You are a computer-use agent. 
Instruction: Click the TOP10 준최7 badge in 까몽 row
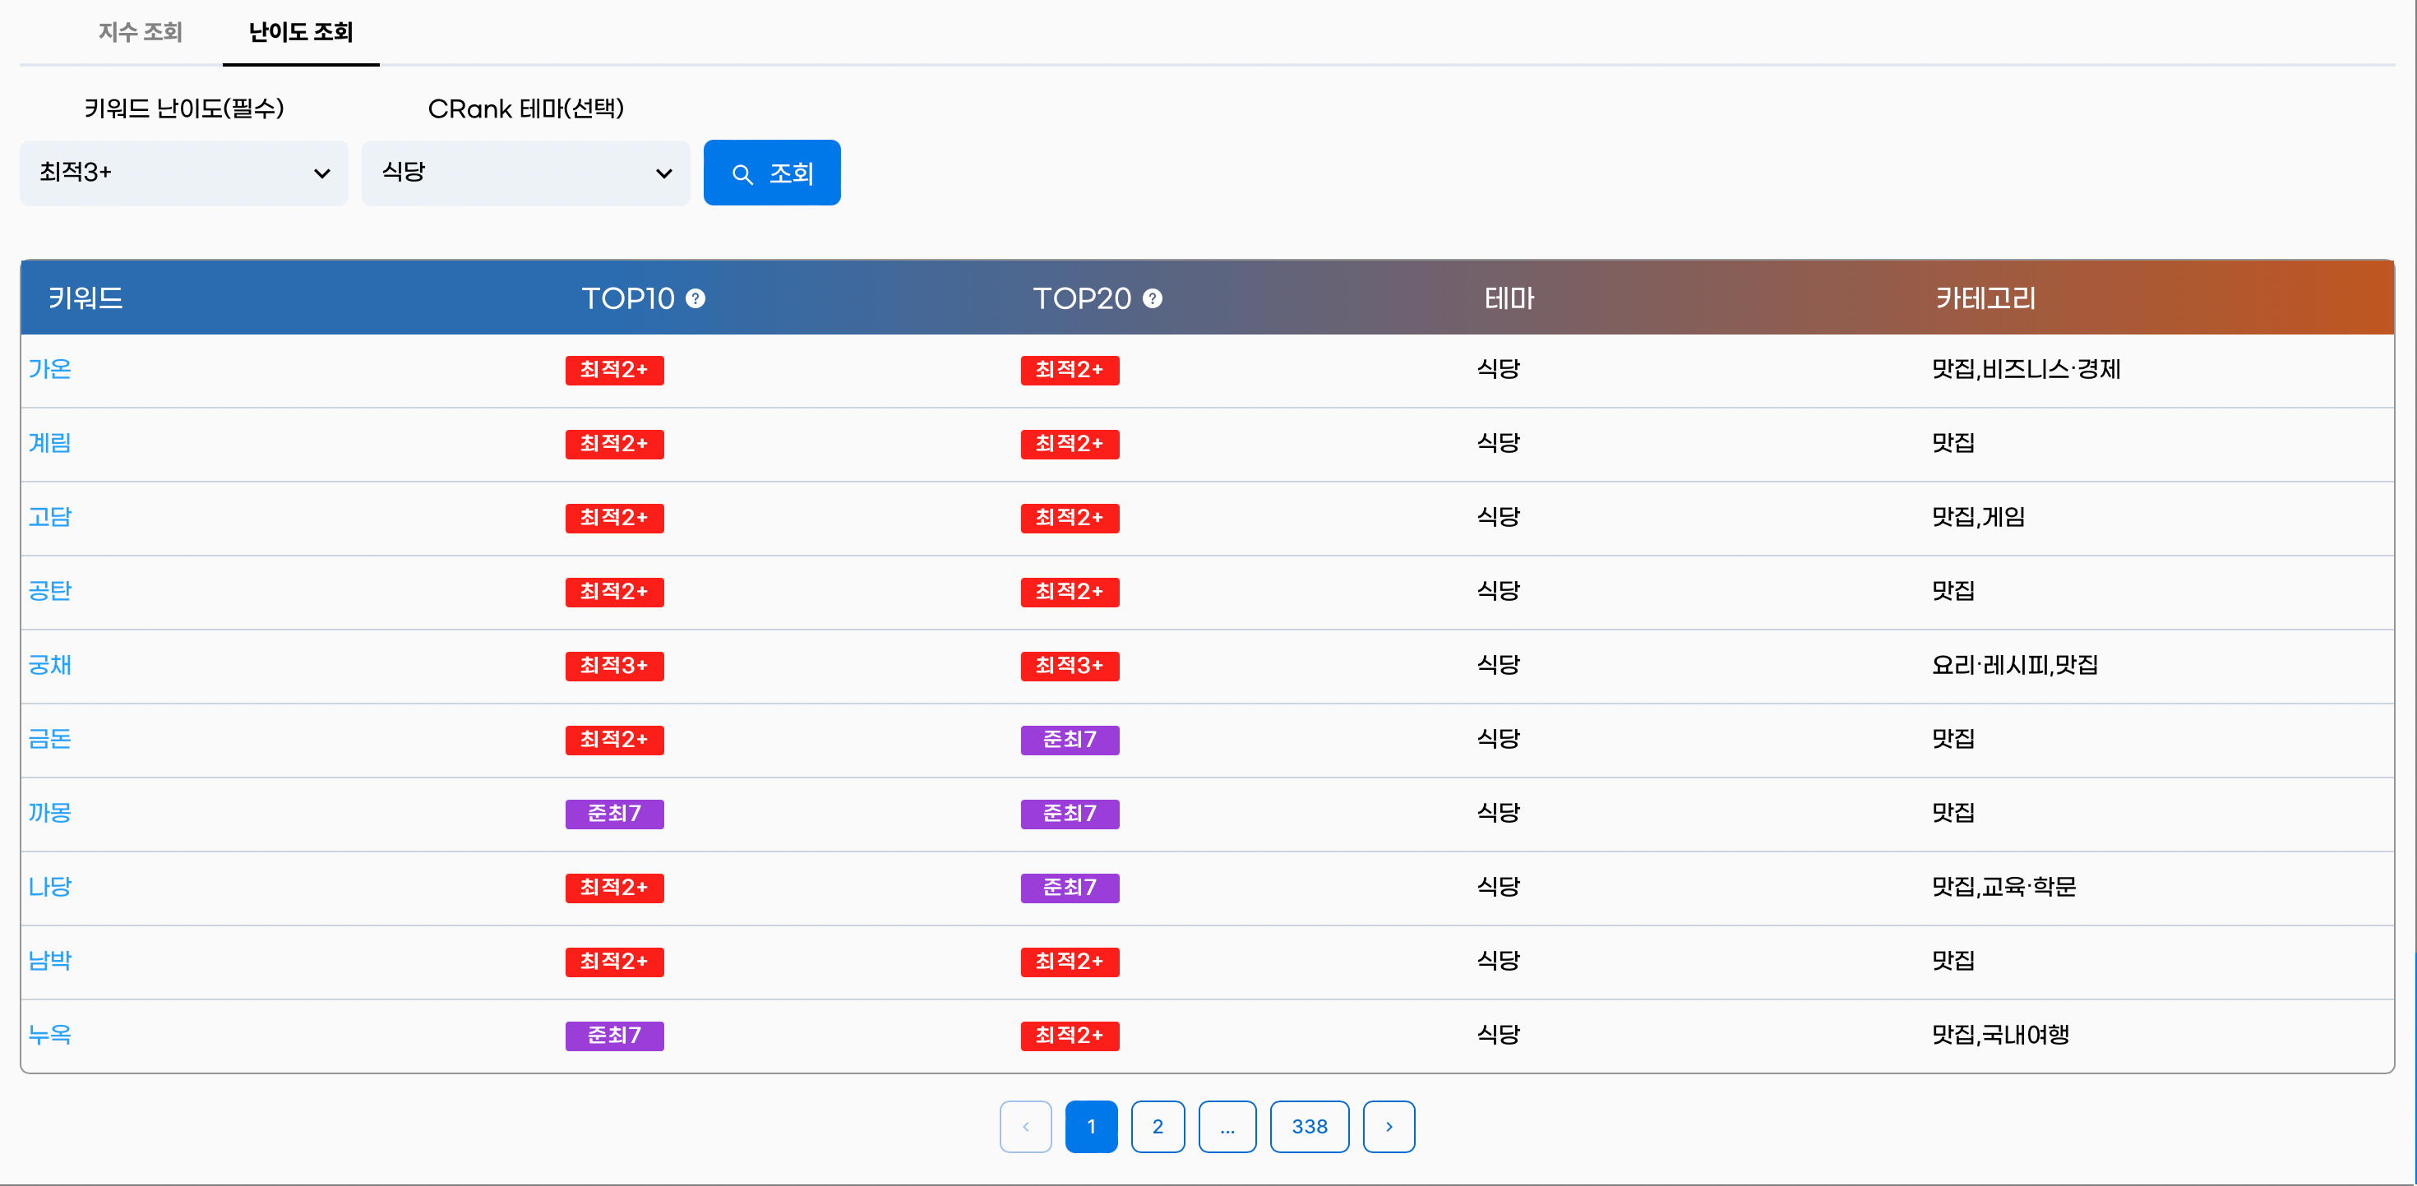click(615, 814)
